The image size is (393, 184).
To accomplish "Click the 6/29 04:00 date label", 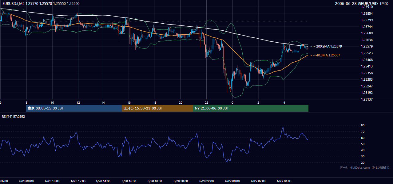I will click(284, 181).
